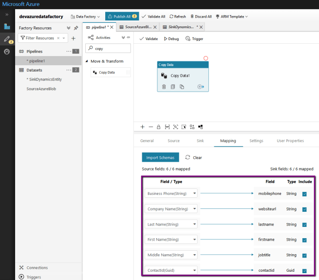Open the User Properties tab
Image resolution: width=319 pixels, height=280 pixels.
coord(290,141)
